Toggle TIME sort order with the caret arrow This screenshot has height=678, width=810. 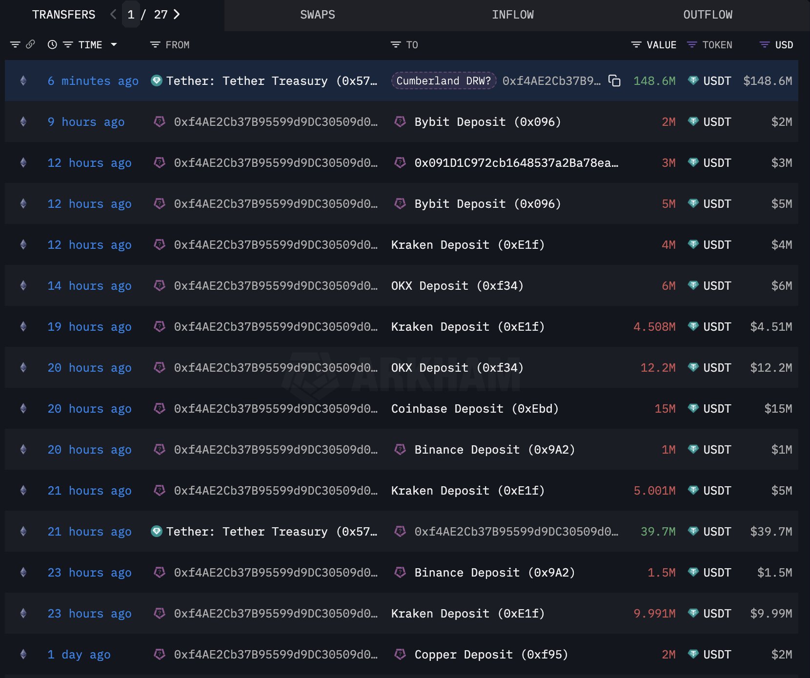[114, 44]
